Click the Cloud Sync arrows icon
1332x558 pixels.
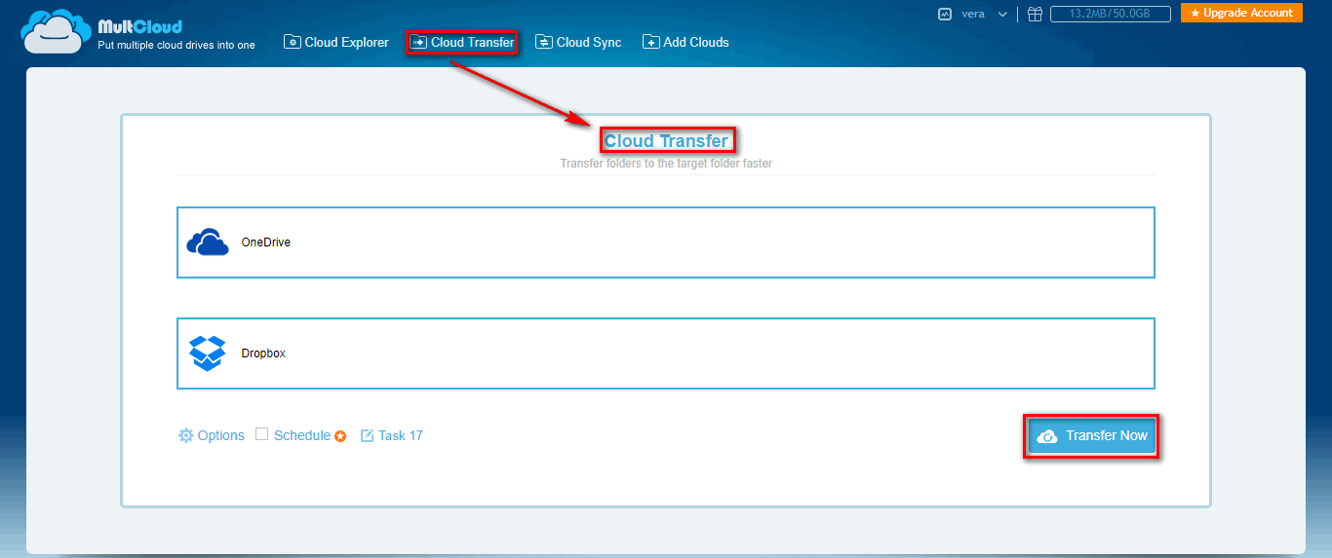point(543,42)
